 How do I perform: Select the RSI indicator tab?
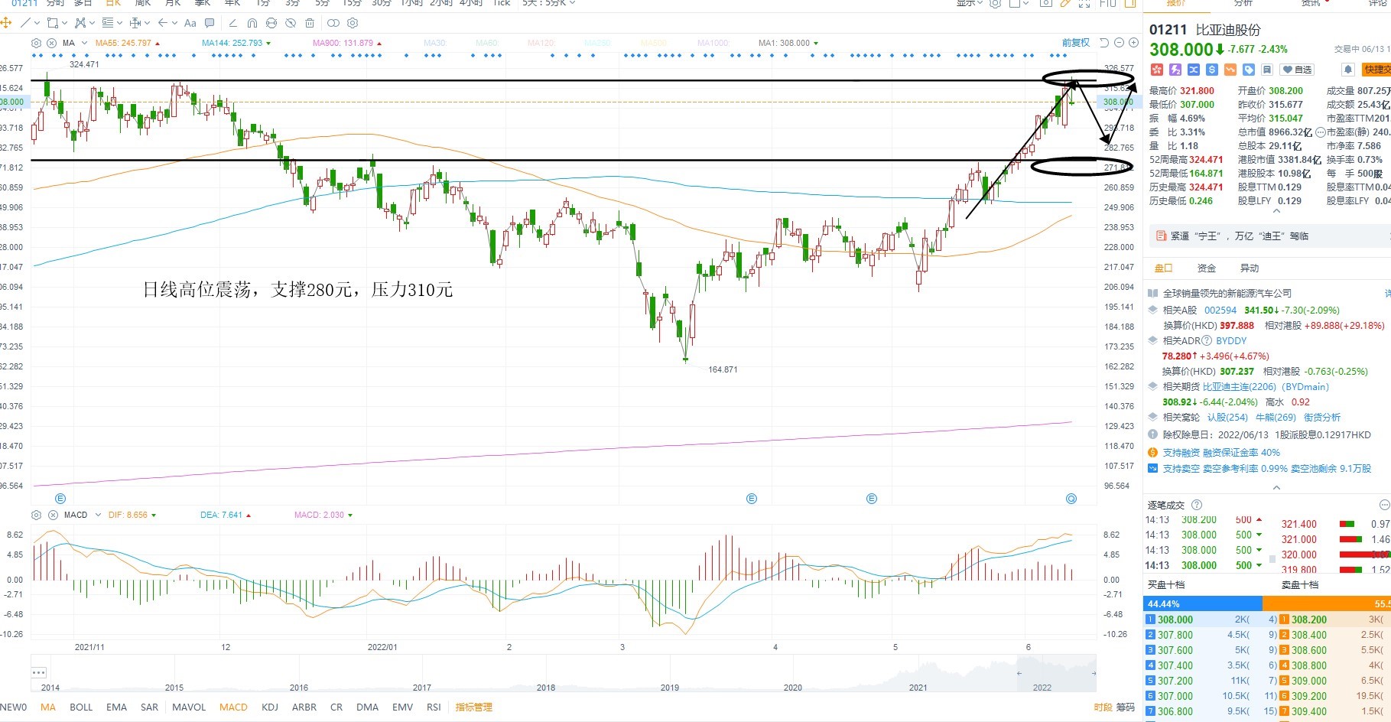(x=434, y=707)
